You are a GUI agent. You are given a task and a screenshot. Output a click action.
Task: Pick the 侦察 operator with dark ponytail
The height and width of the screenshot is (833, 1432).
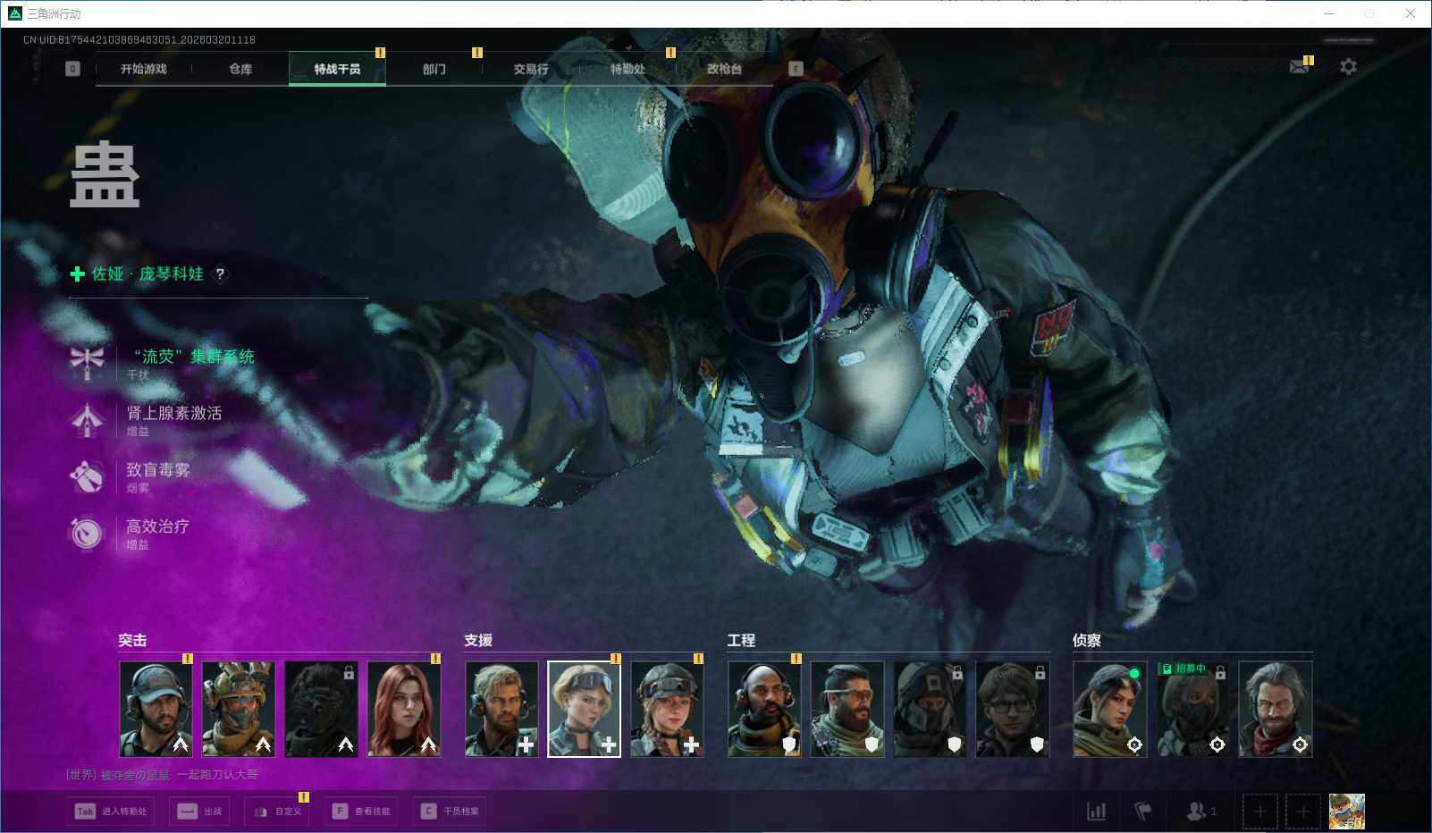coord(1110,710)
